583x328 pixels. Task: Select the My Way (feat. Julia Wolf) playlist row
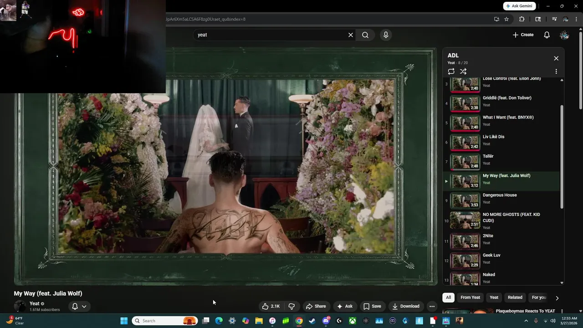[x=501, y=181]
